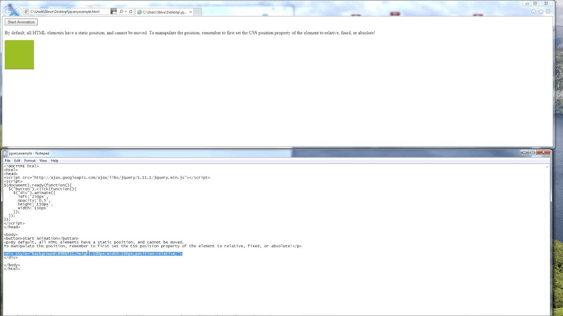Open Notepad's Edit menu

coord(17,161)
